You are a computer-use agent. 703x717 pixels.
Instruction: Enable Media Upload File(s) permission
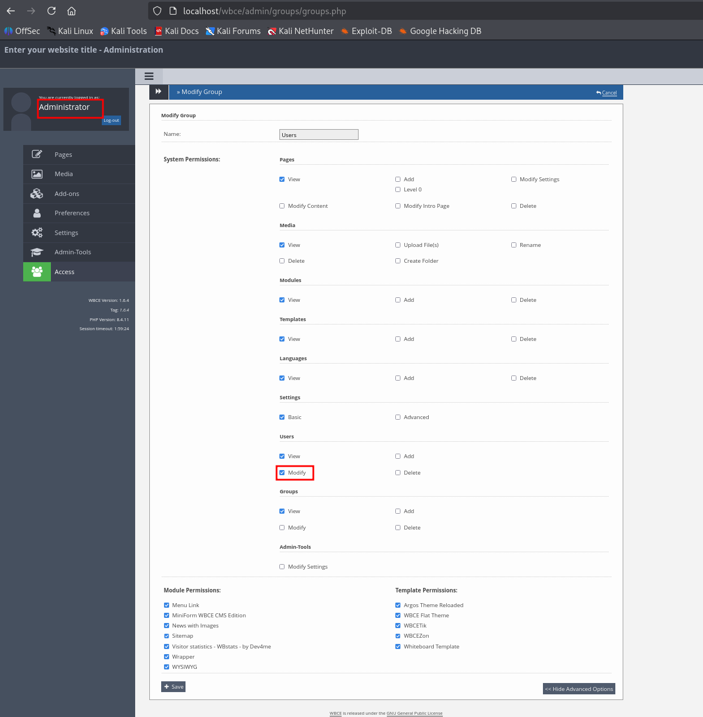click(x=398, y=245)
